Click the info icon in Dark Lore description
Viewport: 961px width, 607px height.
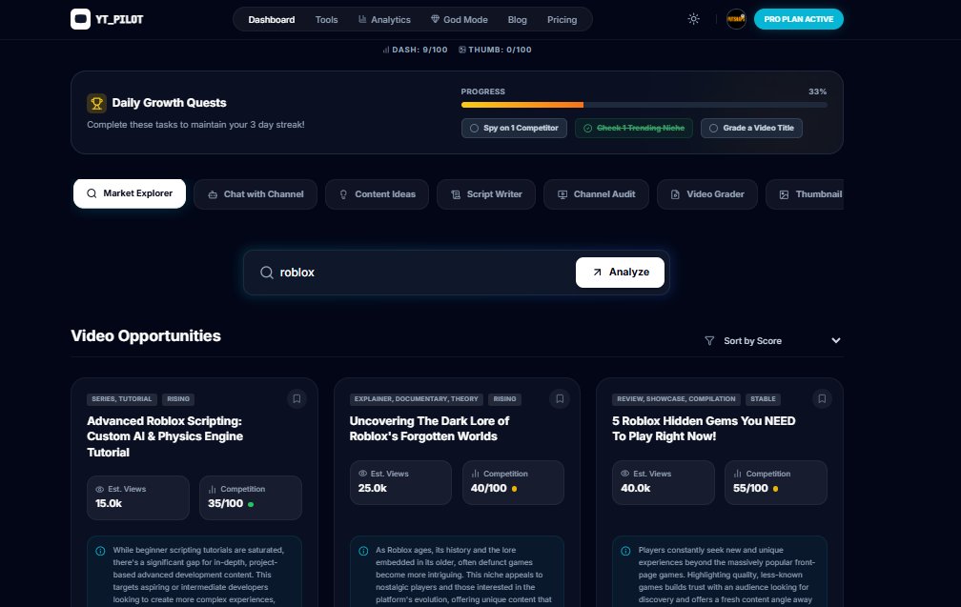pos(363,551)
